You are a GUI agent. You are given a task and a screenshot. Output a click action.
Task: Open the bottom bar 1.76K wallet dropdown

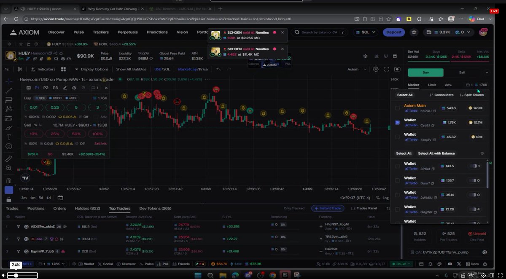pyautogui.click(x=52, y=264)
